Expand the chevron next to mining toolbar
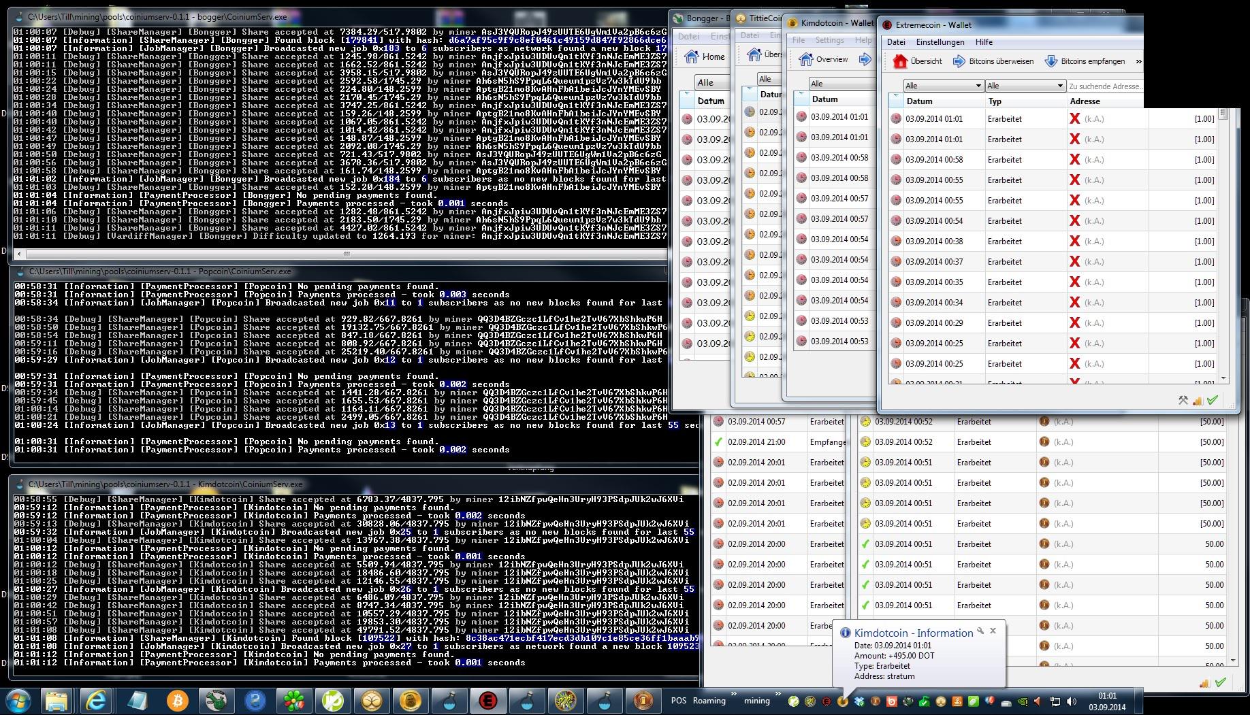The width and height of the screenshot is (1250, 715). [779, 695]
